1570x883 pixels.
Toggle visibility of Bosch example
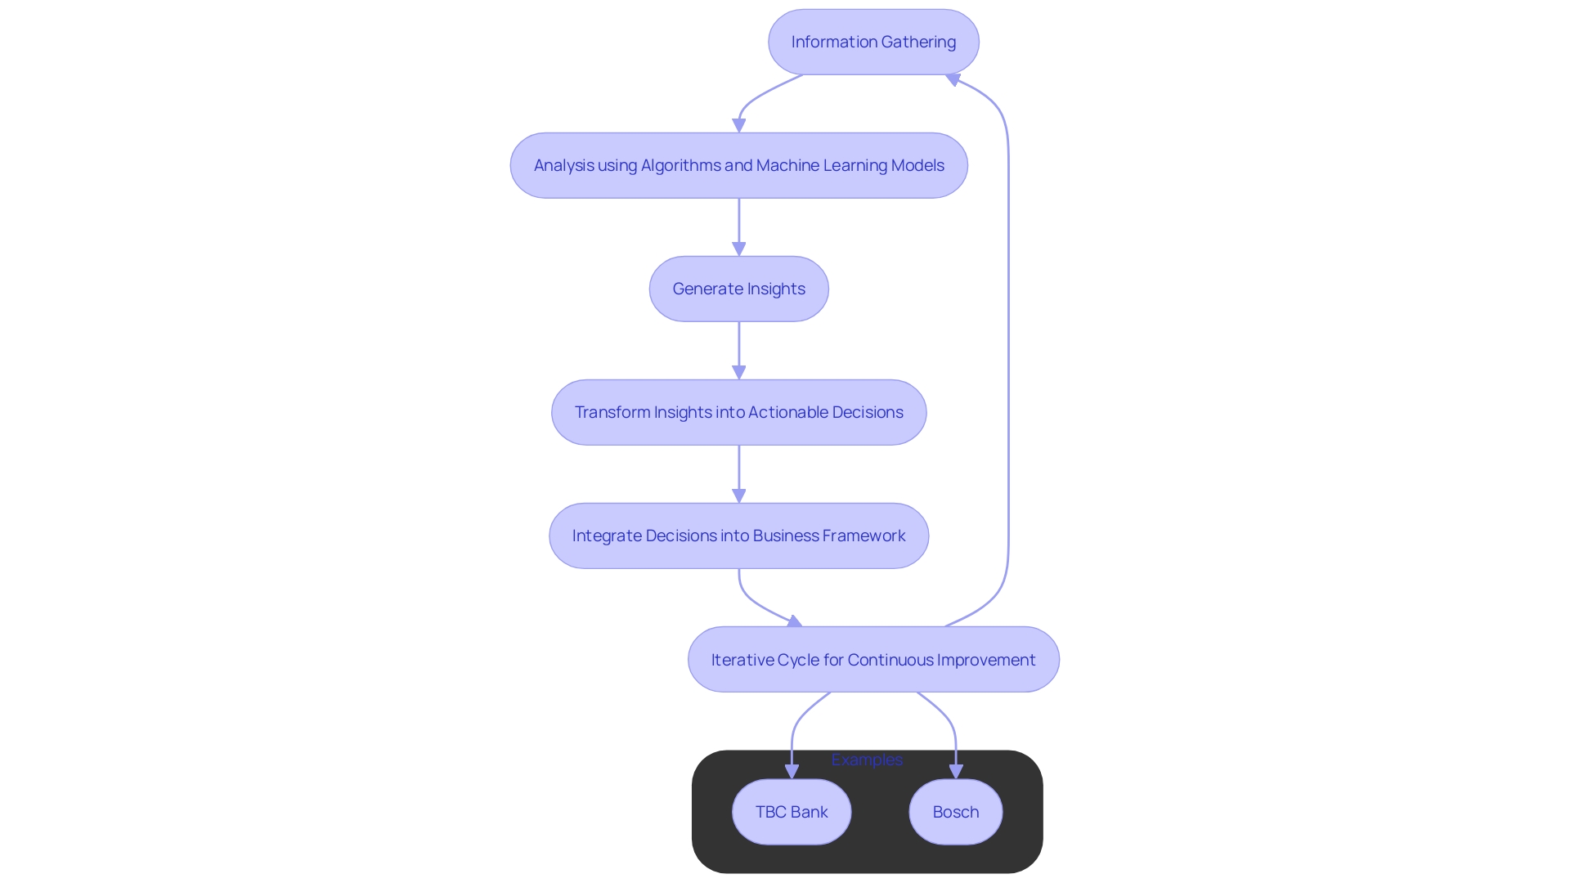953,811
